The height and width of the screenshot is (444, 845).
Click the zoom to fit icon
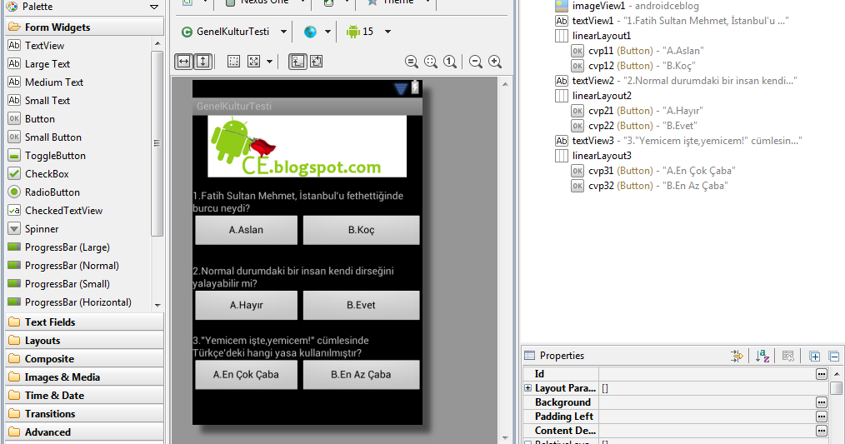tap(431, 62)
